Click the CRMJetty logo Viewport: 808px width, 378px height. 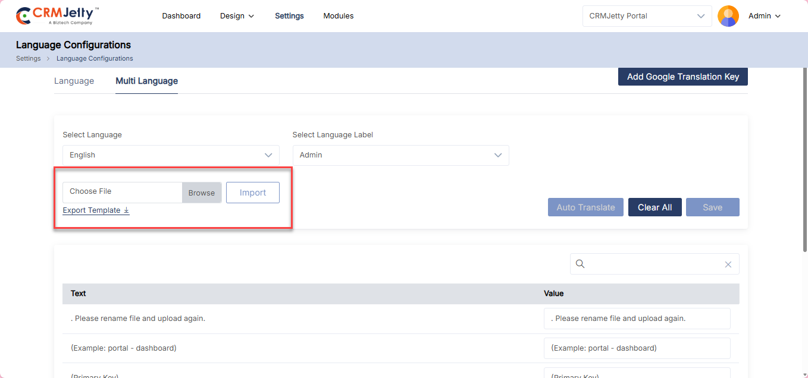pyautogui.click(x=57, y=16)
